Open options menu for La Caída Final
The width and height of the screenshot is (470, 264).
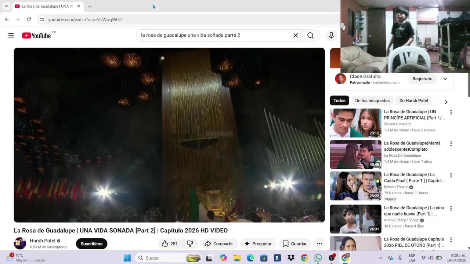451,175
